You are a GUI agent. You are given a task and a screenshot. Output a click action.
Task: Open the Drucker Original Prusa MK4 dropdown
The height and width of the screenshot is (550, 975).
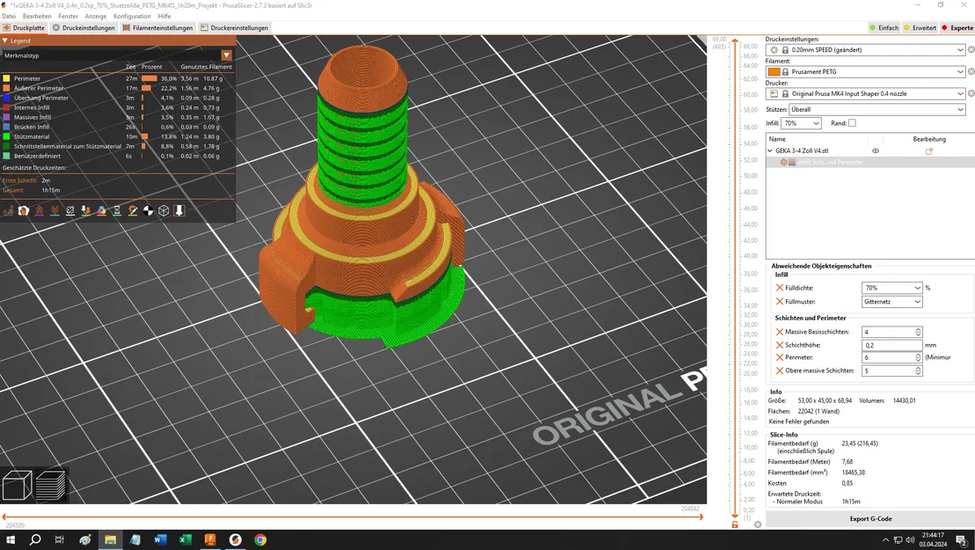coord(866,94)
